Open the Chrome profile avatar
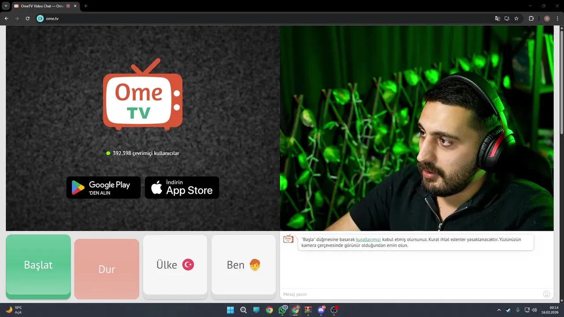The width and height of the screenshot is (564, 317). click(x=547, y=18)
